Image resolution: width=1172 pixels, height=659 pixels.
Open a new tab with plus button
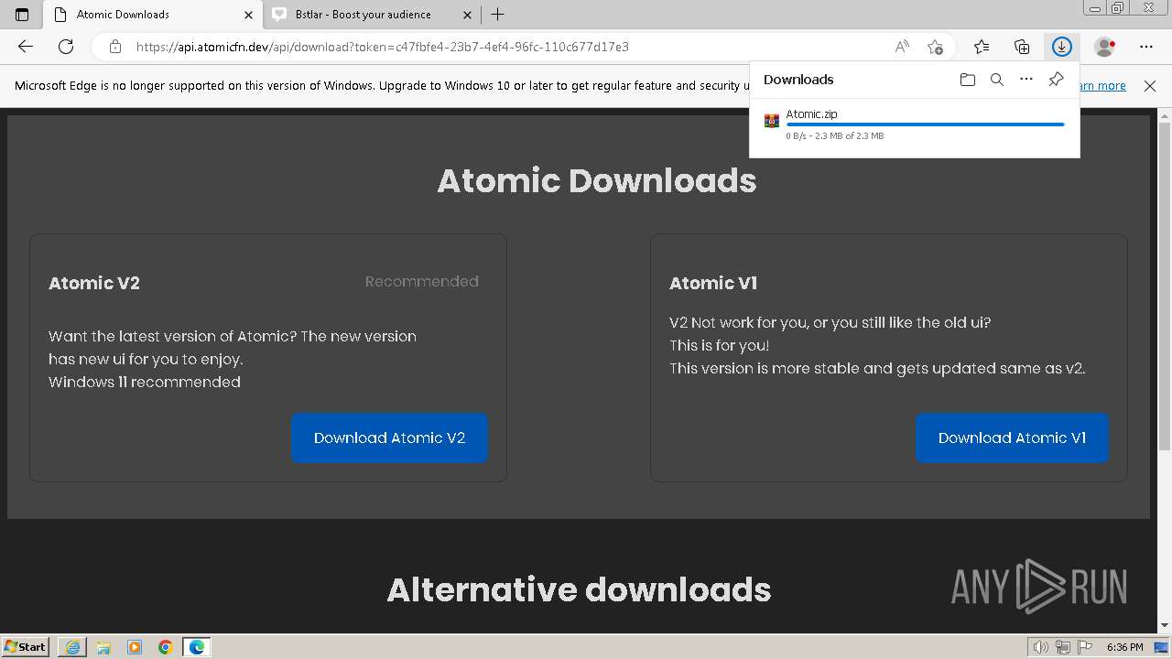coord(497,15)
